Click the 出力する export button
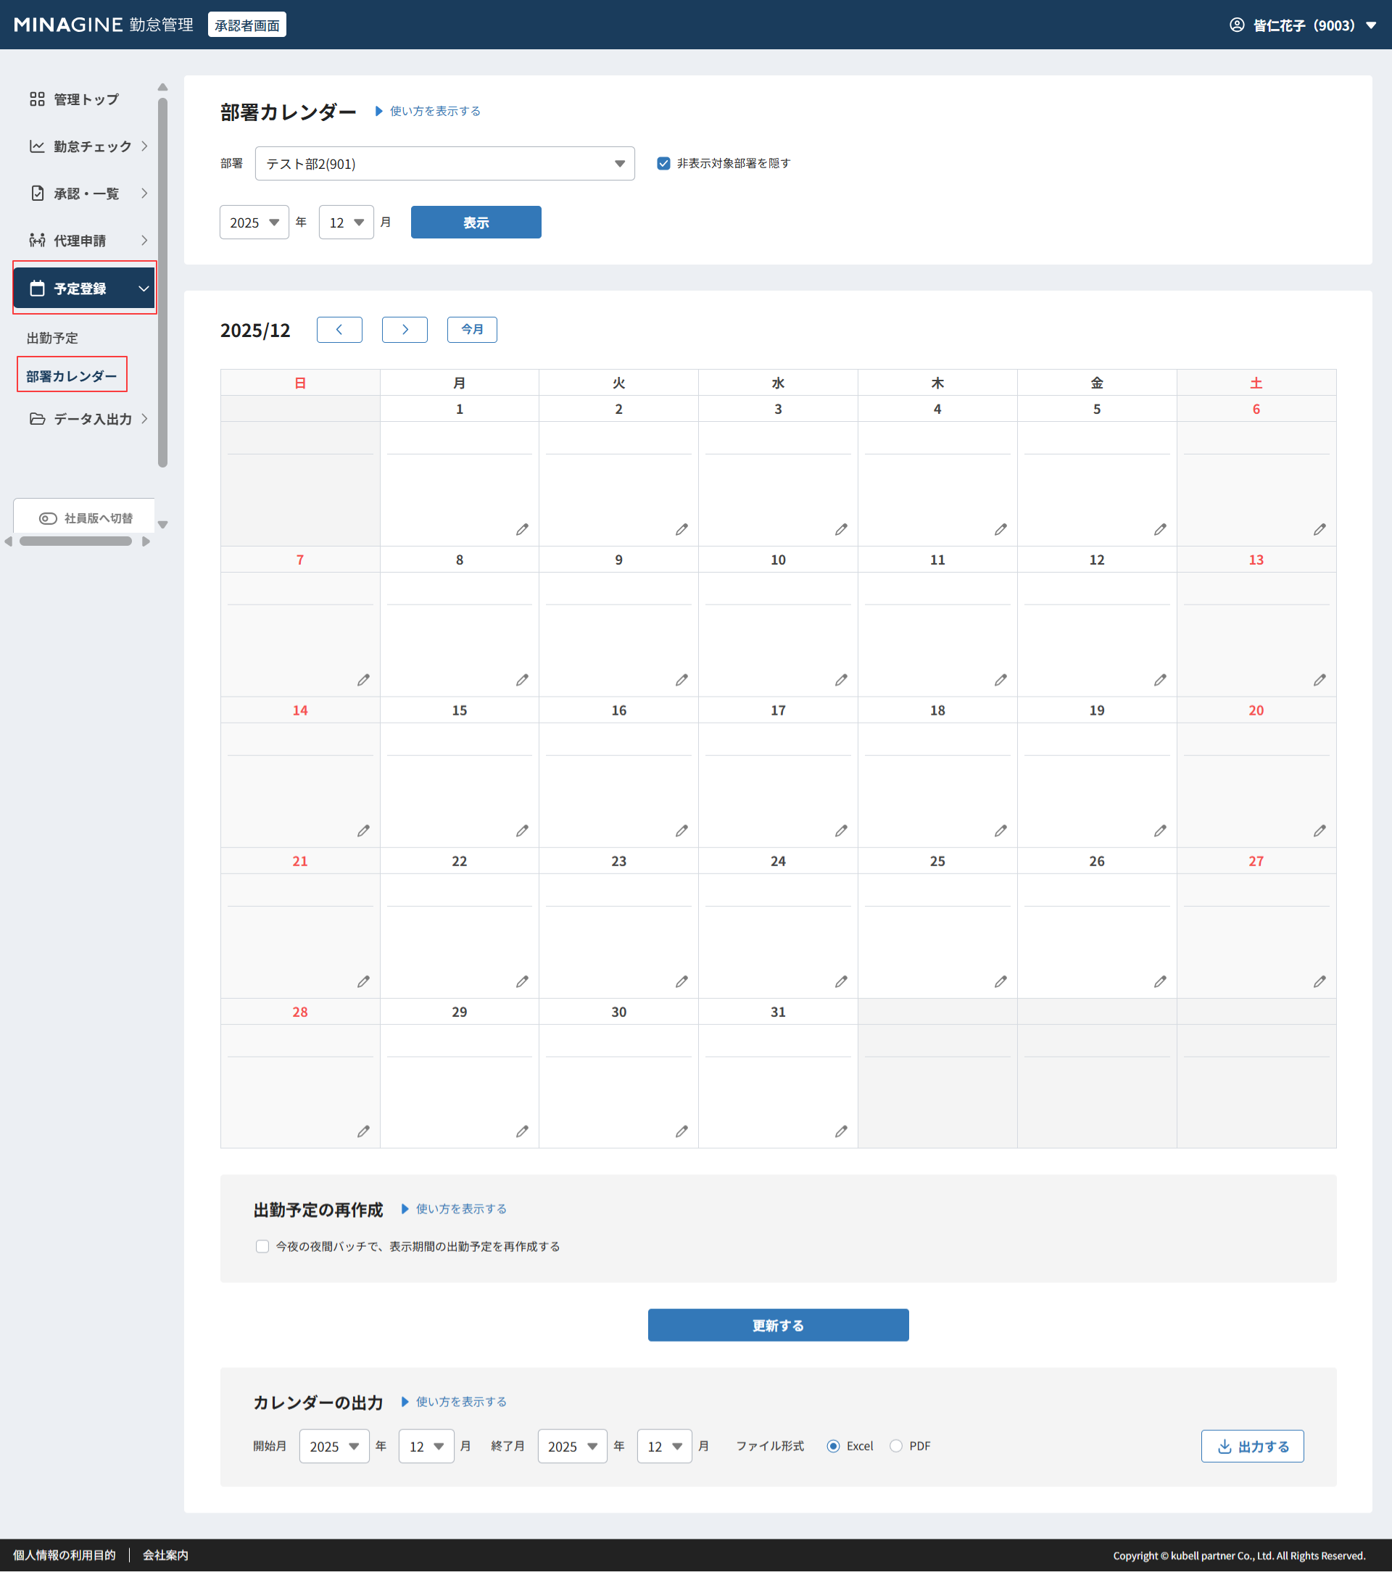This screenshot has height=1575, width=1392. point(1252,1446)
